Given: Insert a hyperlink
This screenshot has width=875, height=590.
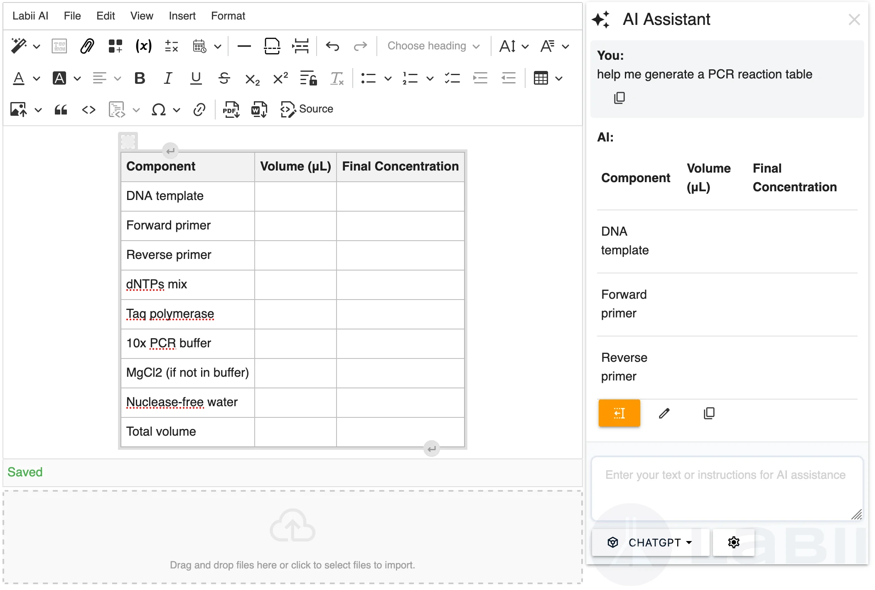Looking at the screenshot, I should coord(199,110).
